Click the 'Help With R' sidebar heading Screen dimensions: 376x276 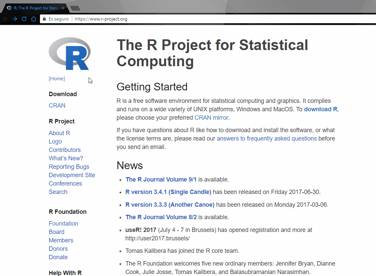click(x=65, y=273)
